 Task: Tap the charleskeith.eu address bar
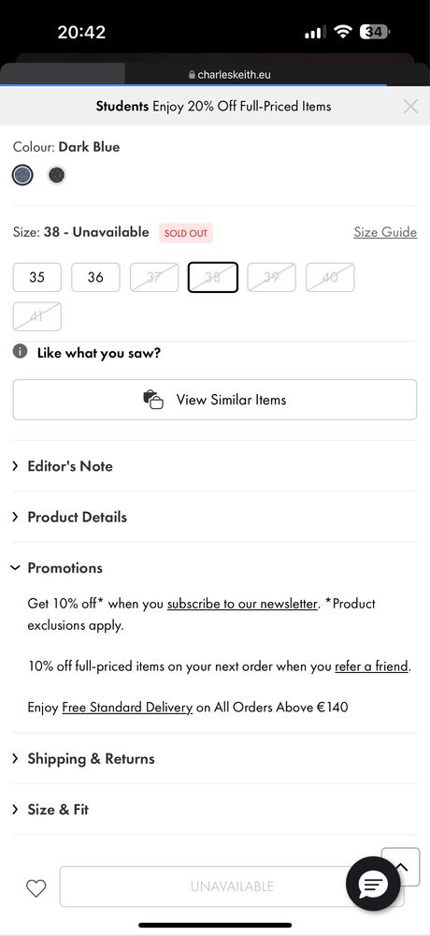click(x=230, y=75)
